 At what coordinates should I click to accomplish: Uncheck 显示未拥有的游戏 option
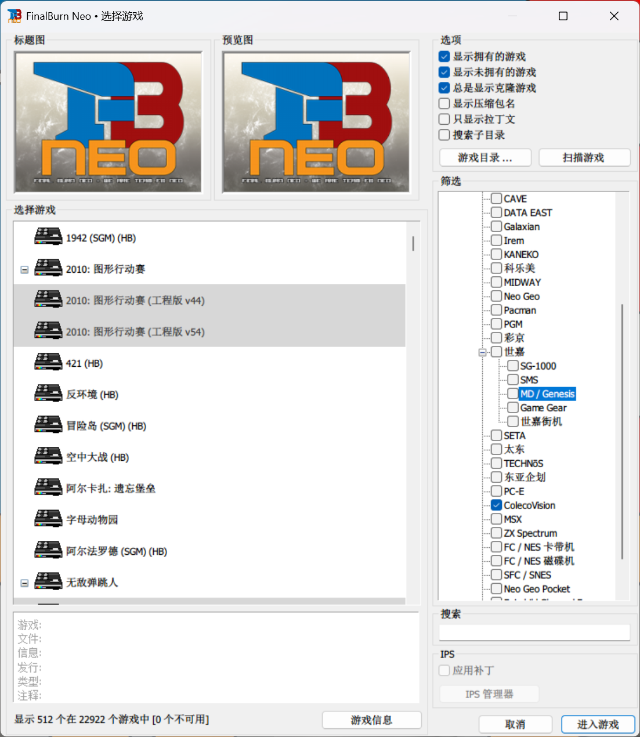coord(444,72)
